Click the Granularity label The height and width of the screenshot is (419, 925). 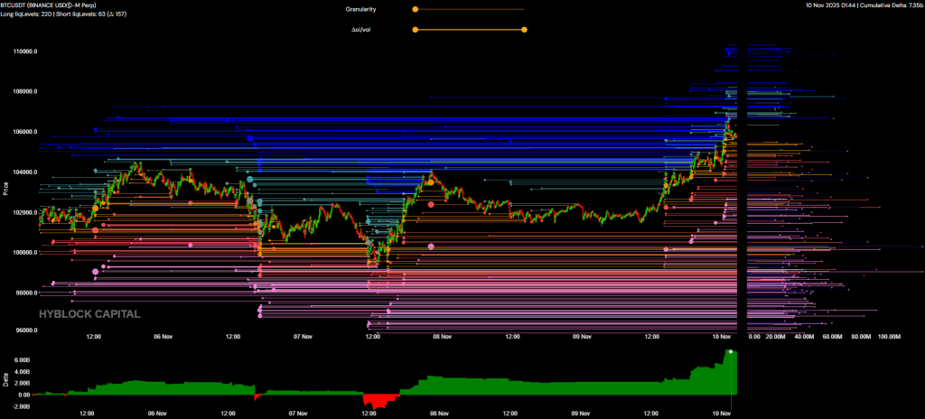(x=362, y=9)
